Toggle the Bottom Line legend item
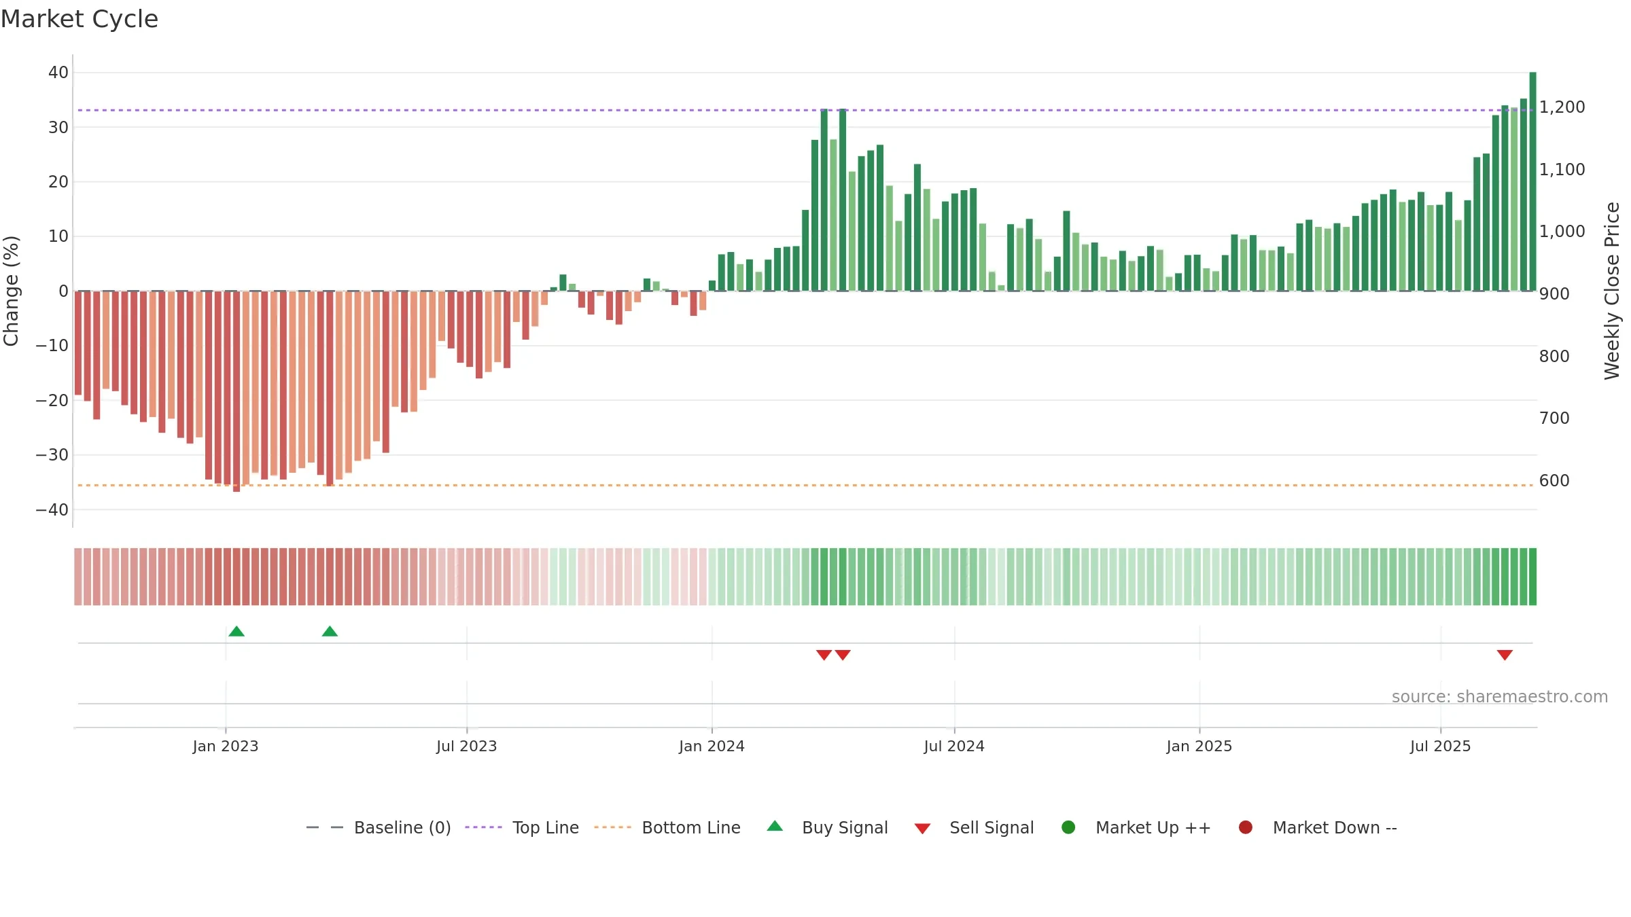 click(667, 827)
